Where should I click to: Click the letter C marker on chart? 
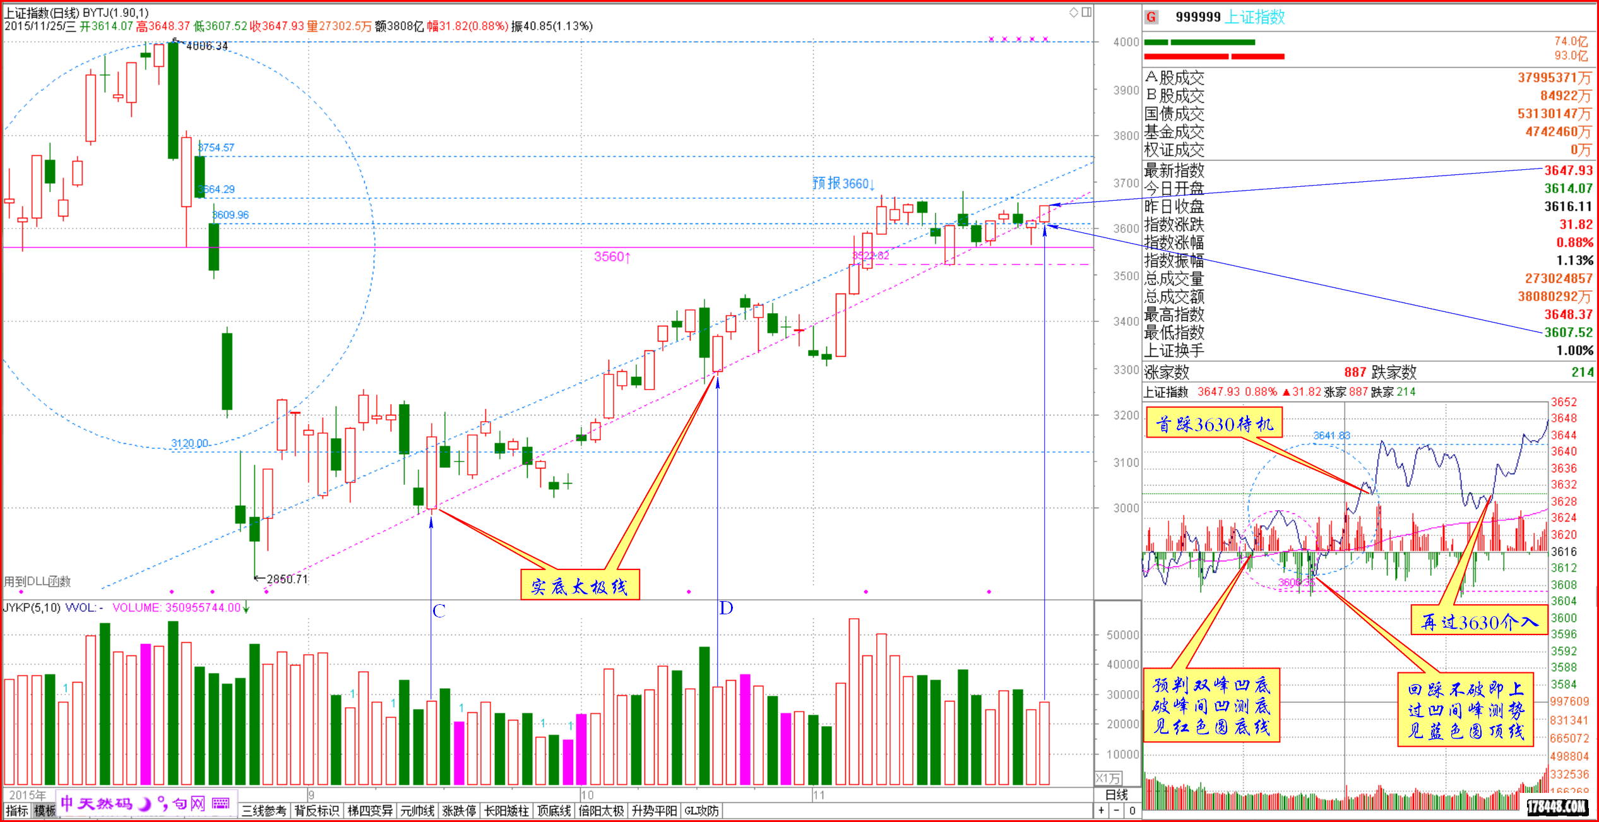[439, 611]
